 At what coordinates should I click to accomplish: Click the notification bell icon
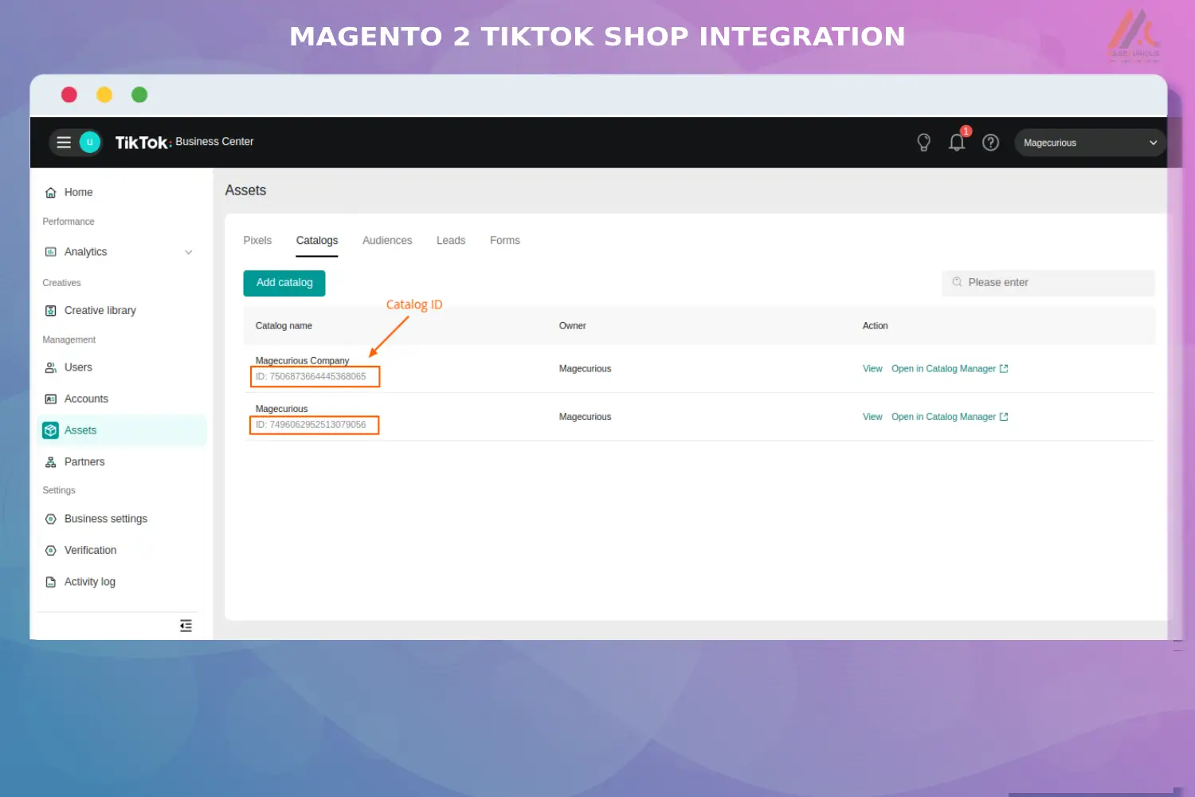pos(957,142)
